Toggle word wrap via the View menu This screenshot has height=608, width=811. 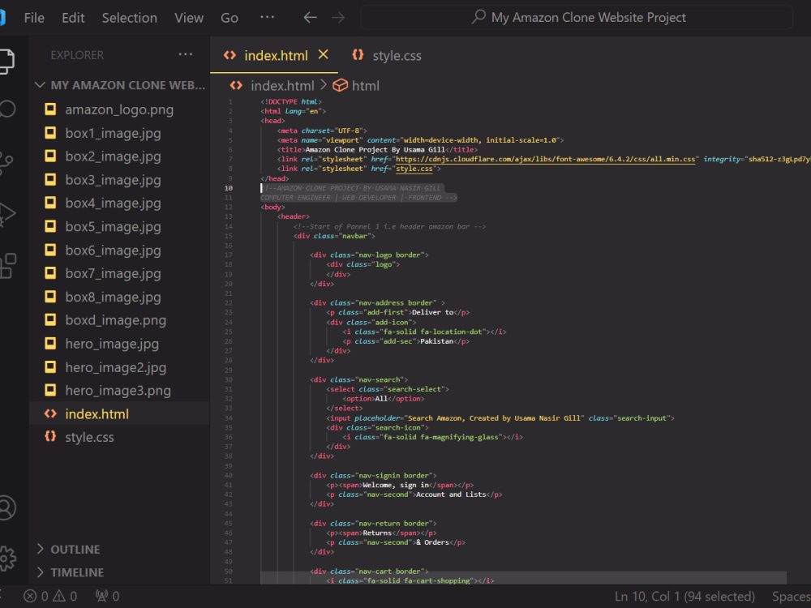click(x=189, y=17)
